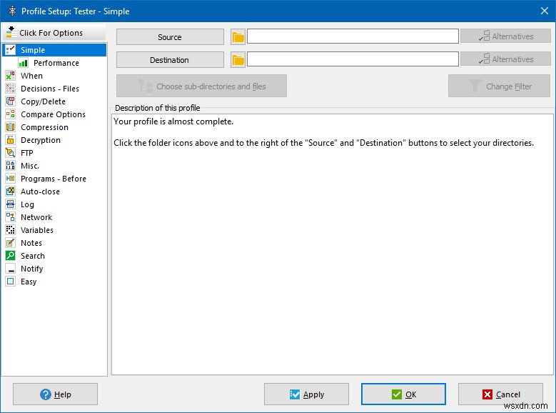Click the Destination button
This screenshot has height=413, width=556.
tap(170, 59)
